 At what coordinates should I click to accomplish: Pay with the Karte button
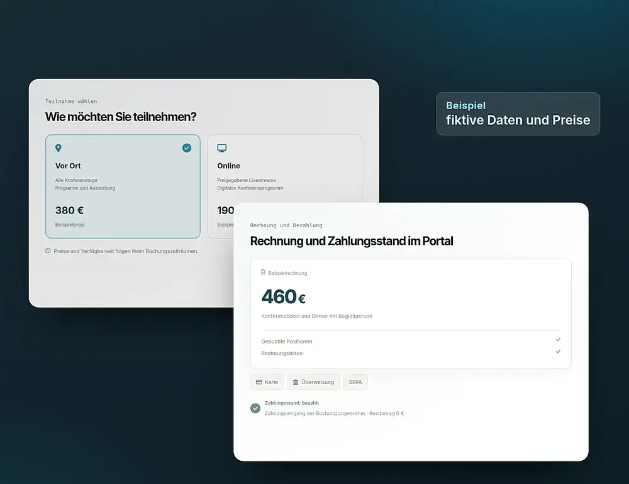[267, 382]
